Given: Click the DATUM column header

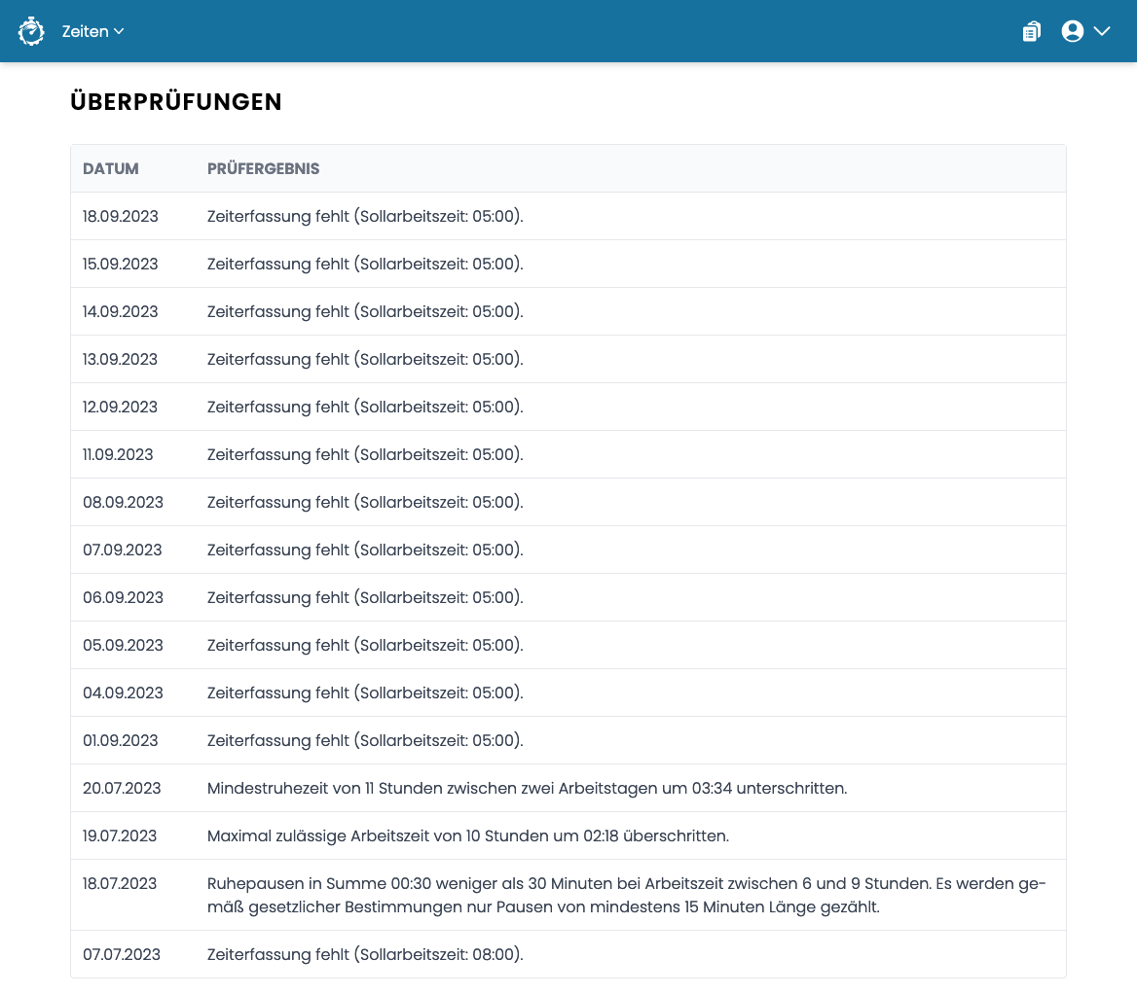Looking at the screenshot, I should [x=110, y=169].
